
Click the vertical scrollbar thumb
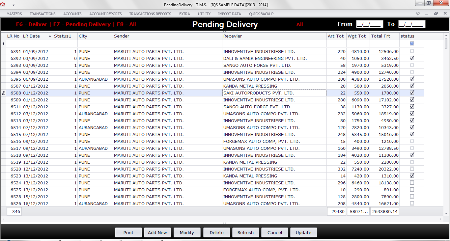446,43
